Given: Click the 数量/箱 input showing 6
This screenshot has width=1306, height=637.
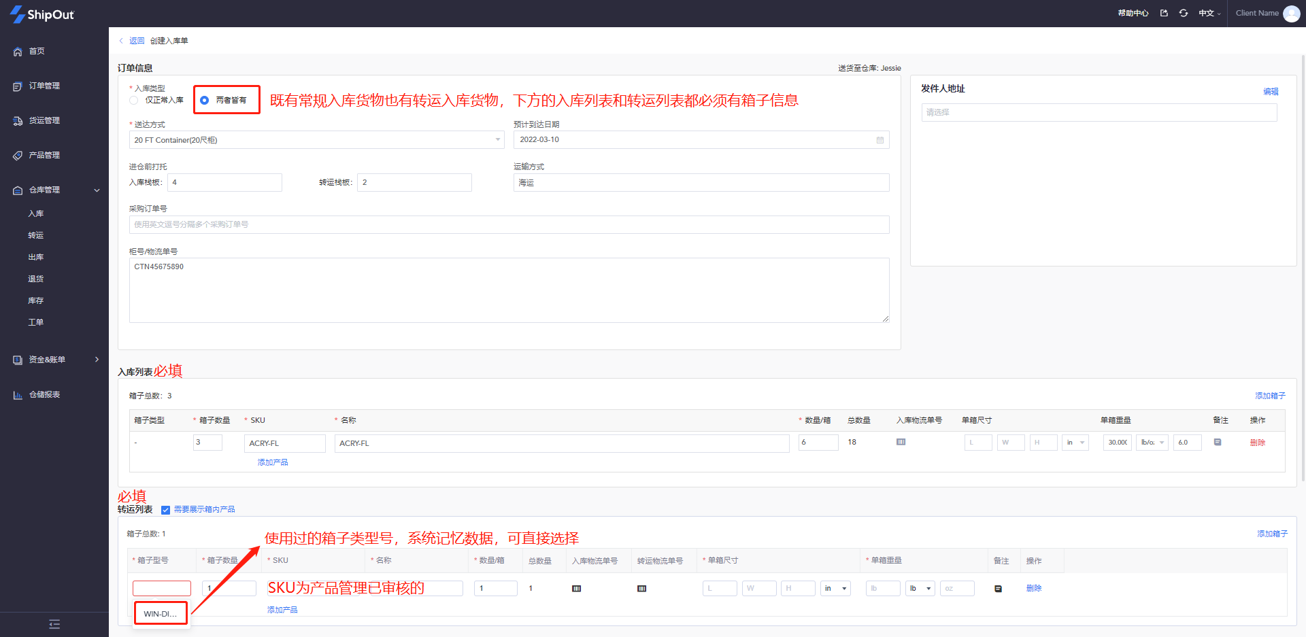Looking at the screenshot, I should (818, 443).
